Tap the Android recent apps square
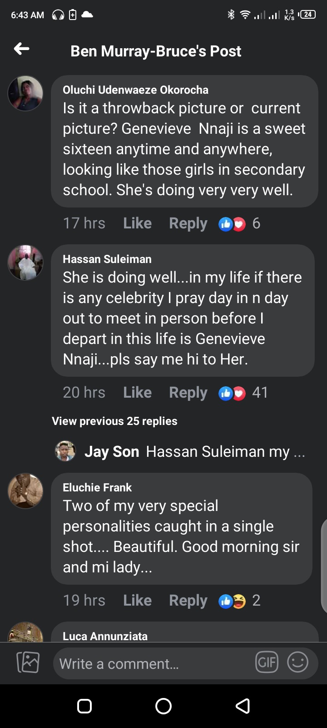Image resolution: width=327 pixels, height=728 pixels. tap(84, 706)
